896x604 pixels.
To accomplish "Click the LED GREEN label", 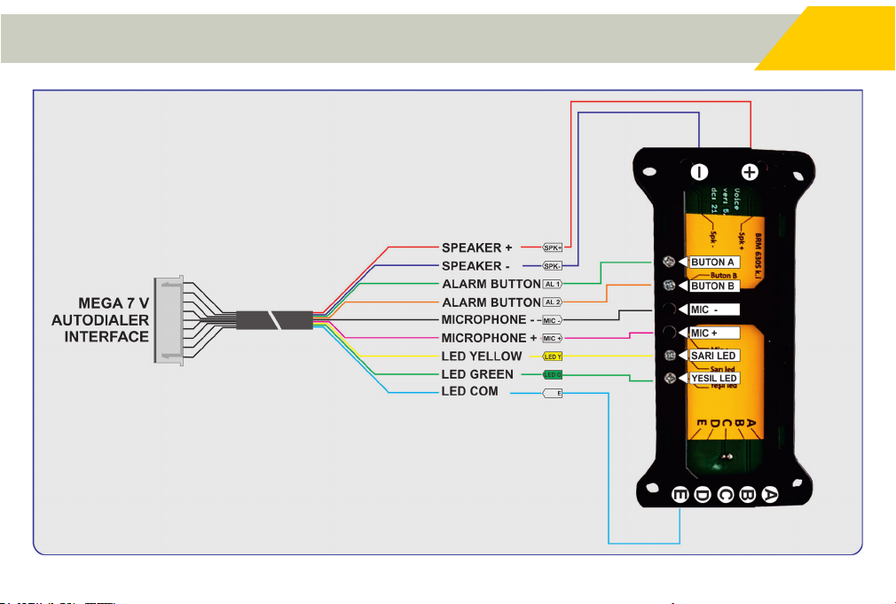I will point(477,374).
